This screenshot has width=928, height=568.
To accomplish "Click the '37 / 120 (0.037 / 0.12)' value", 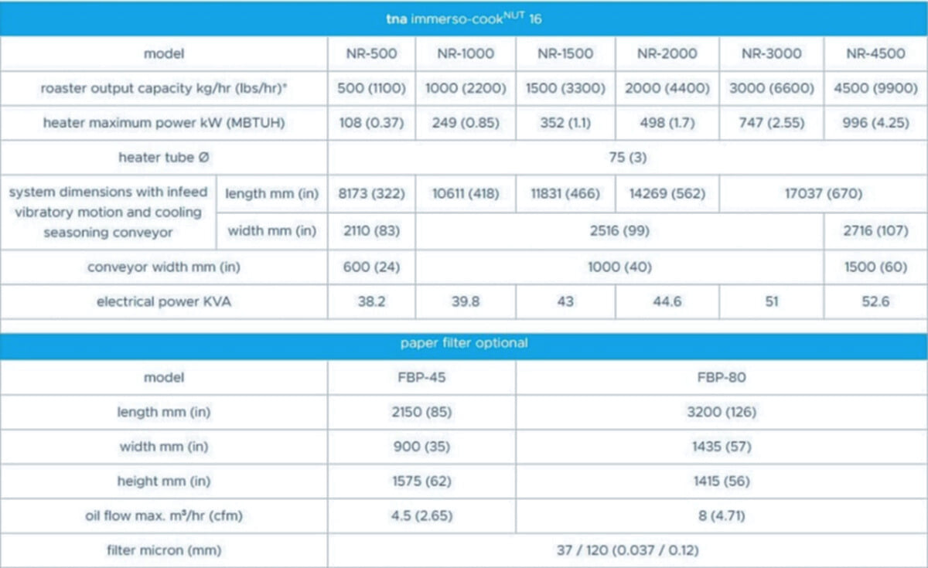I will tap(627, 551).
